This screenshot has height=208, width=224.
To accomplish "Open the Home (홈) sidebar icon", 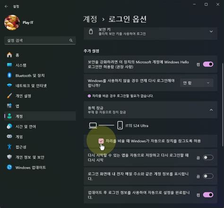I will [x=9, y=55].
